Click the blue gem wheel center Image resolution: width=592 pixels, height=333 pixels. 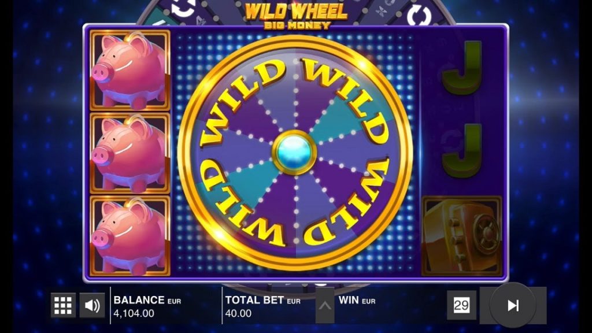point(294,152)
